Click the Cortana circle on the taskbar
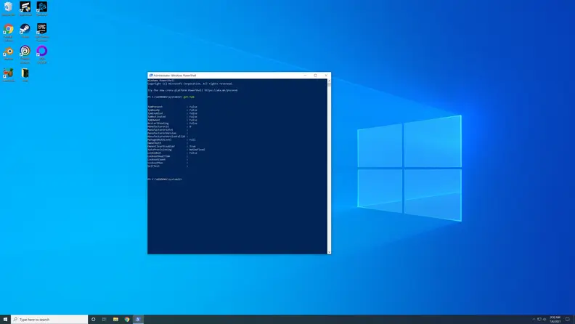 93,319
